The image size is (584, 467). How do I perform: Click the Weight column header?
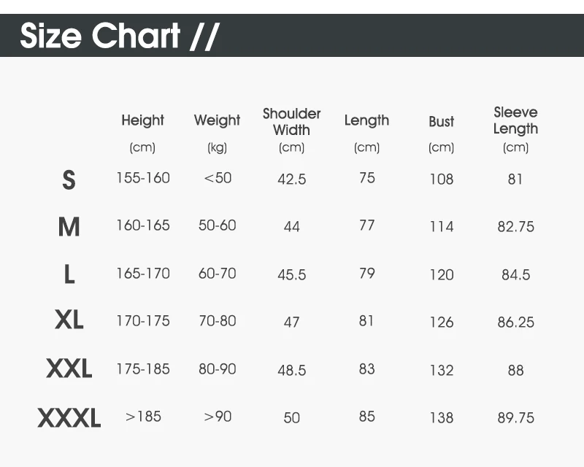[217, 120]
